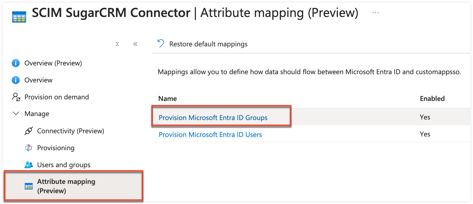Open Connectivity (Preview) settings
Image resolution: width=473 pixels, height=204 pixels.
pos(71,131)
